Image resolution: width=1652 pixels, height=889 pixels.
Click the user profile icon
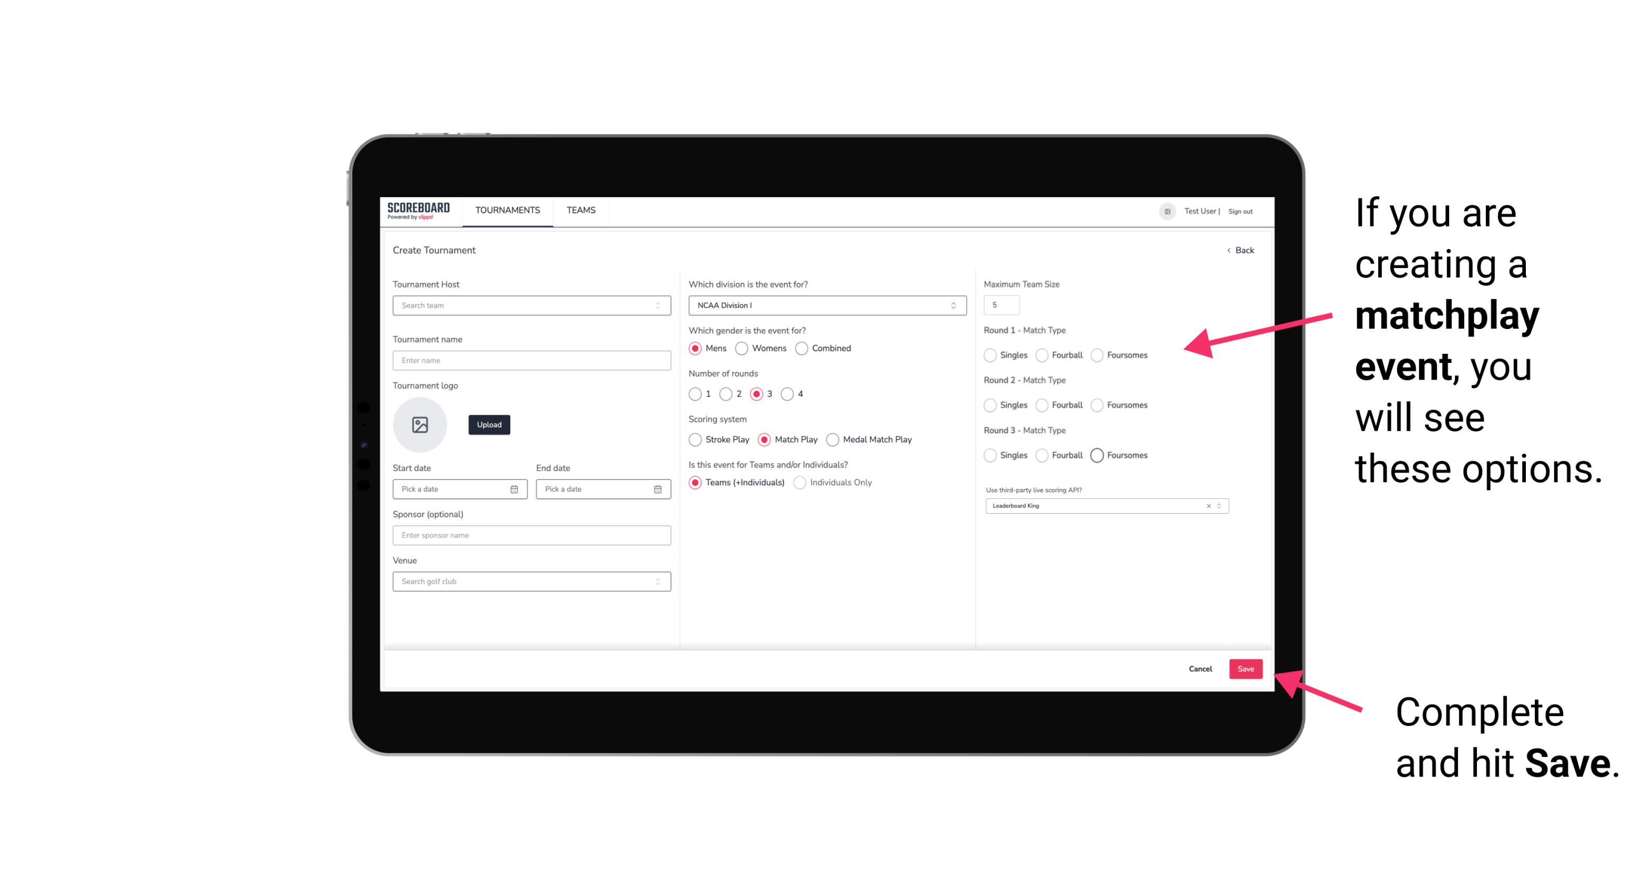point(1164,210)
